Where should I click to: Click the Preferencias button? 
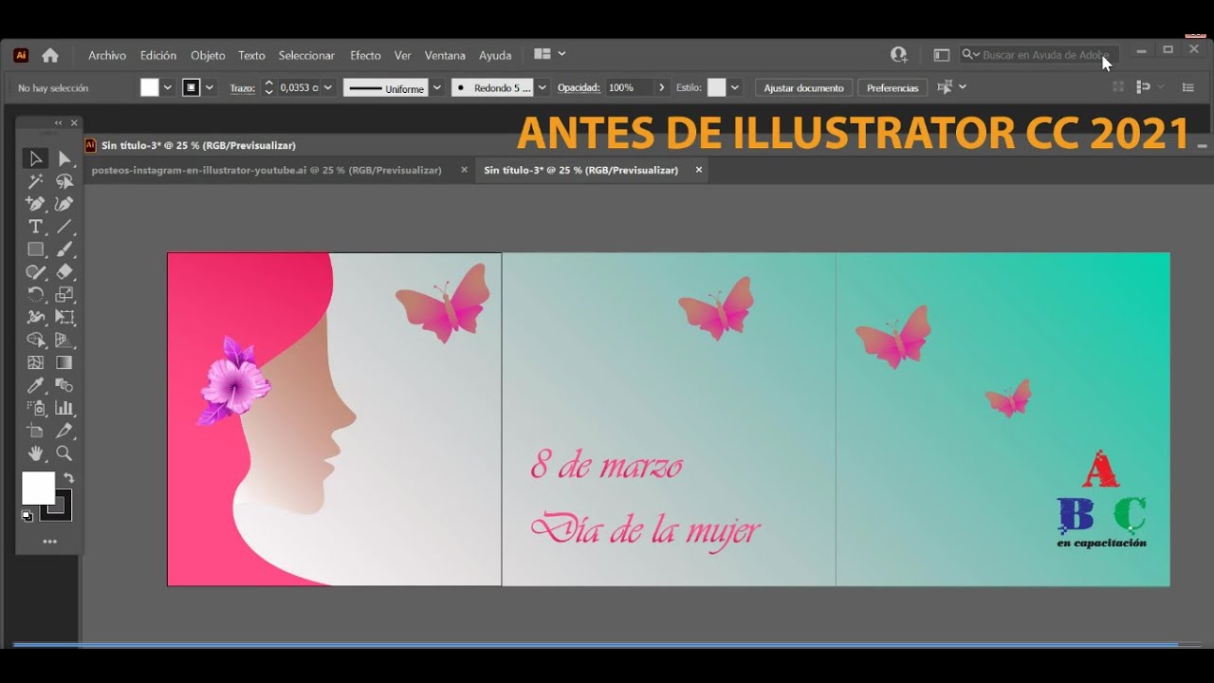892,87
